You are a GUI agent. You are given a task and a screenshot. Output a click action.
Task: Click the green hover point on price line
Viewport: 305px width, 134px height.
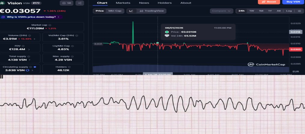157,43
